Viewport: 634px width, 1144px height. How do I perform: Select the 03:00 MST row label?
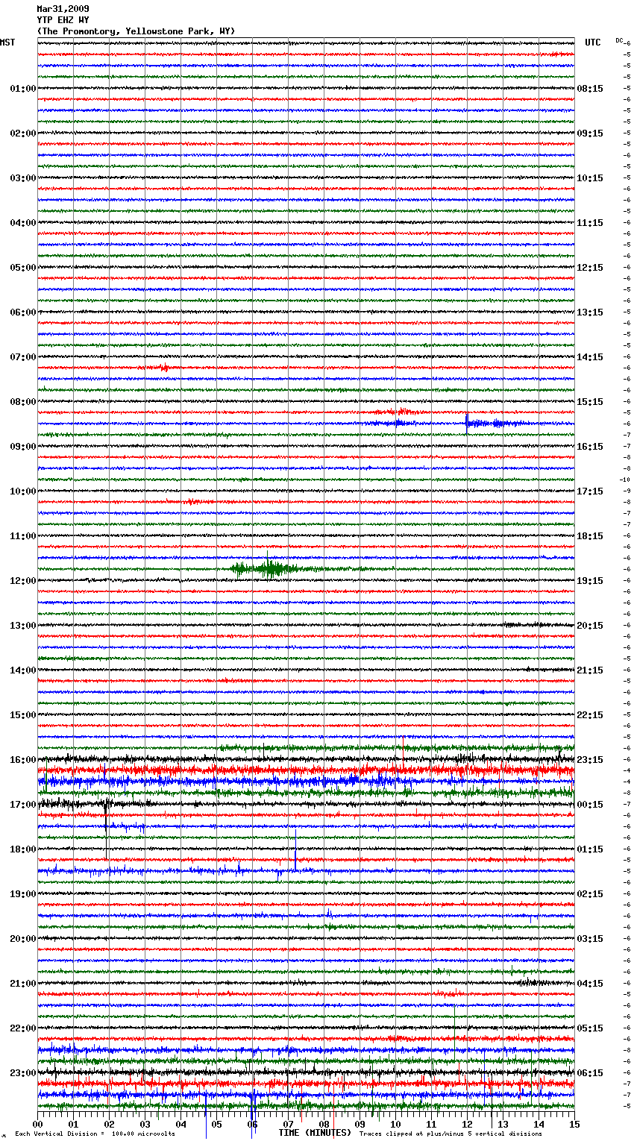pos(23,178)
